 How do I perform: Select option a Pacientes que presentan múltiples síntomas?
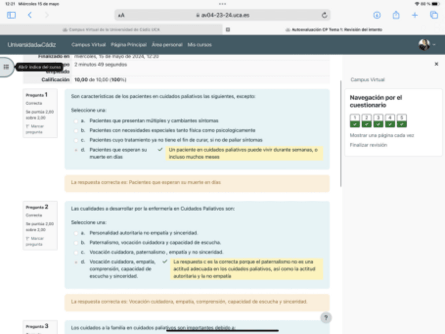(76, 121)
